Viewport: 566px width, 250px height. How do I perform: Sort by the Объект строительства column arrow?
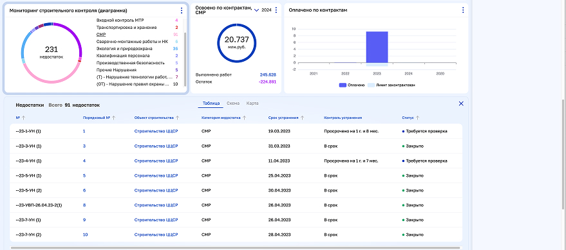coord(178,118)
